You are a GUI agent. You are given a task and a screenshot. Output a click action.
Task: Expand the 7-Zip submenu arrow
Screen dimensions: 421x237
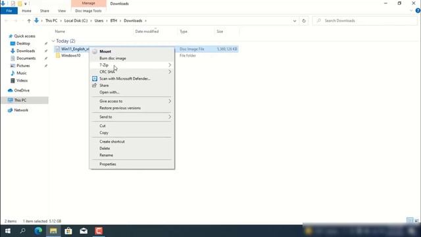point(170,65)
